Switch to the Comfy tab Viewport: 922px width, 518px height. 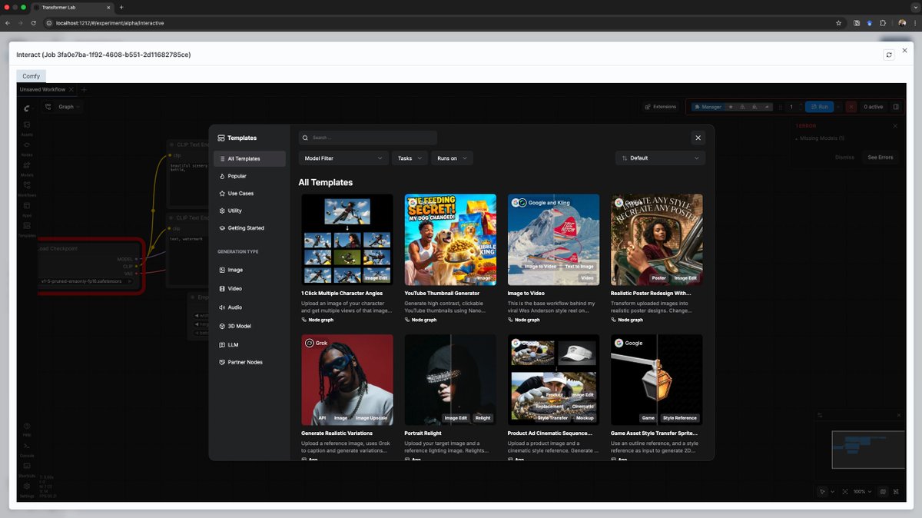coord(32,76)
